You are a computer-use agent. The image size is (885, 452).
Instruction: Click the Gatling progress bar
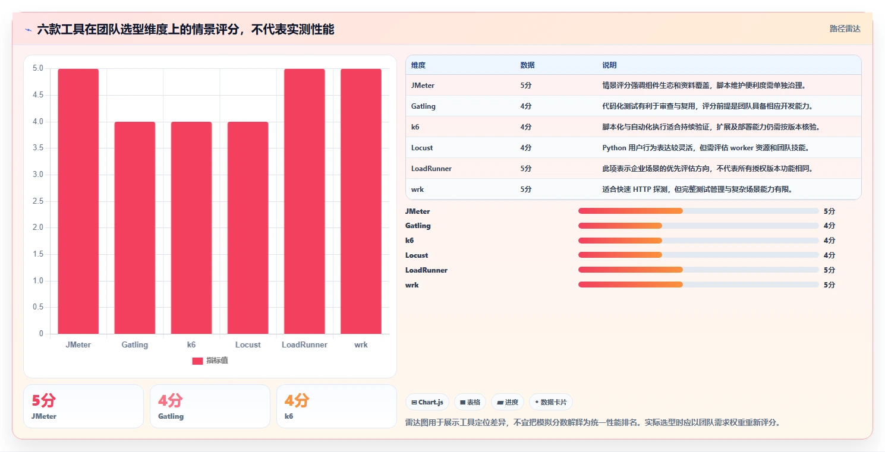698,226
